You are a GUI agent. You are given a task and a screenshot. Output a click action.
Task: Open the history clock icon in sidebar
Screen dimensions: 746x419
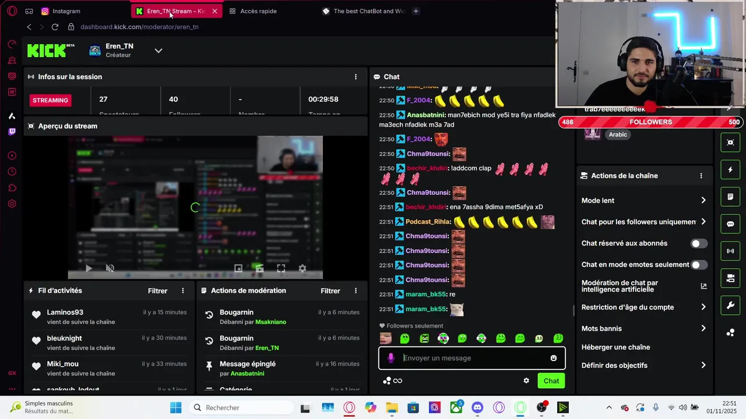click(x=12, y=172)
